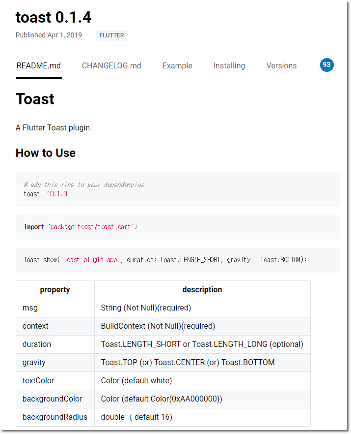
Task: Click the context property cell
Action: pyautogui.click(x=55, y=326)
